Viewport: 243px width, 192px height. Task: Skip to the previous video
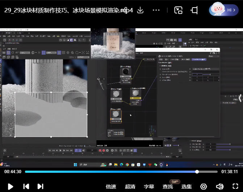click(x=26, y=186)
